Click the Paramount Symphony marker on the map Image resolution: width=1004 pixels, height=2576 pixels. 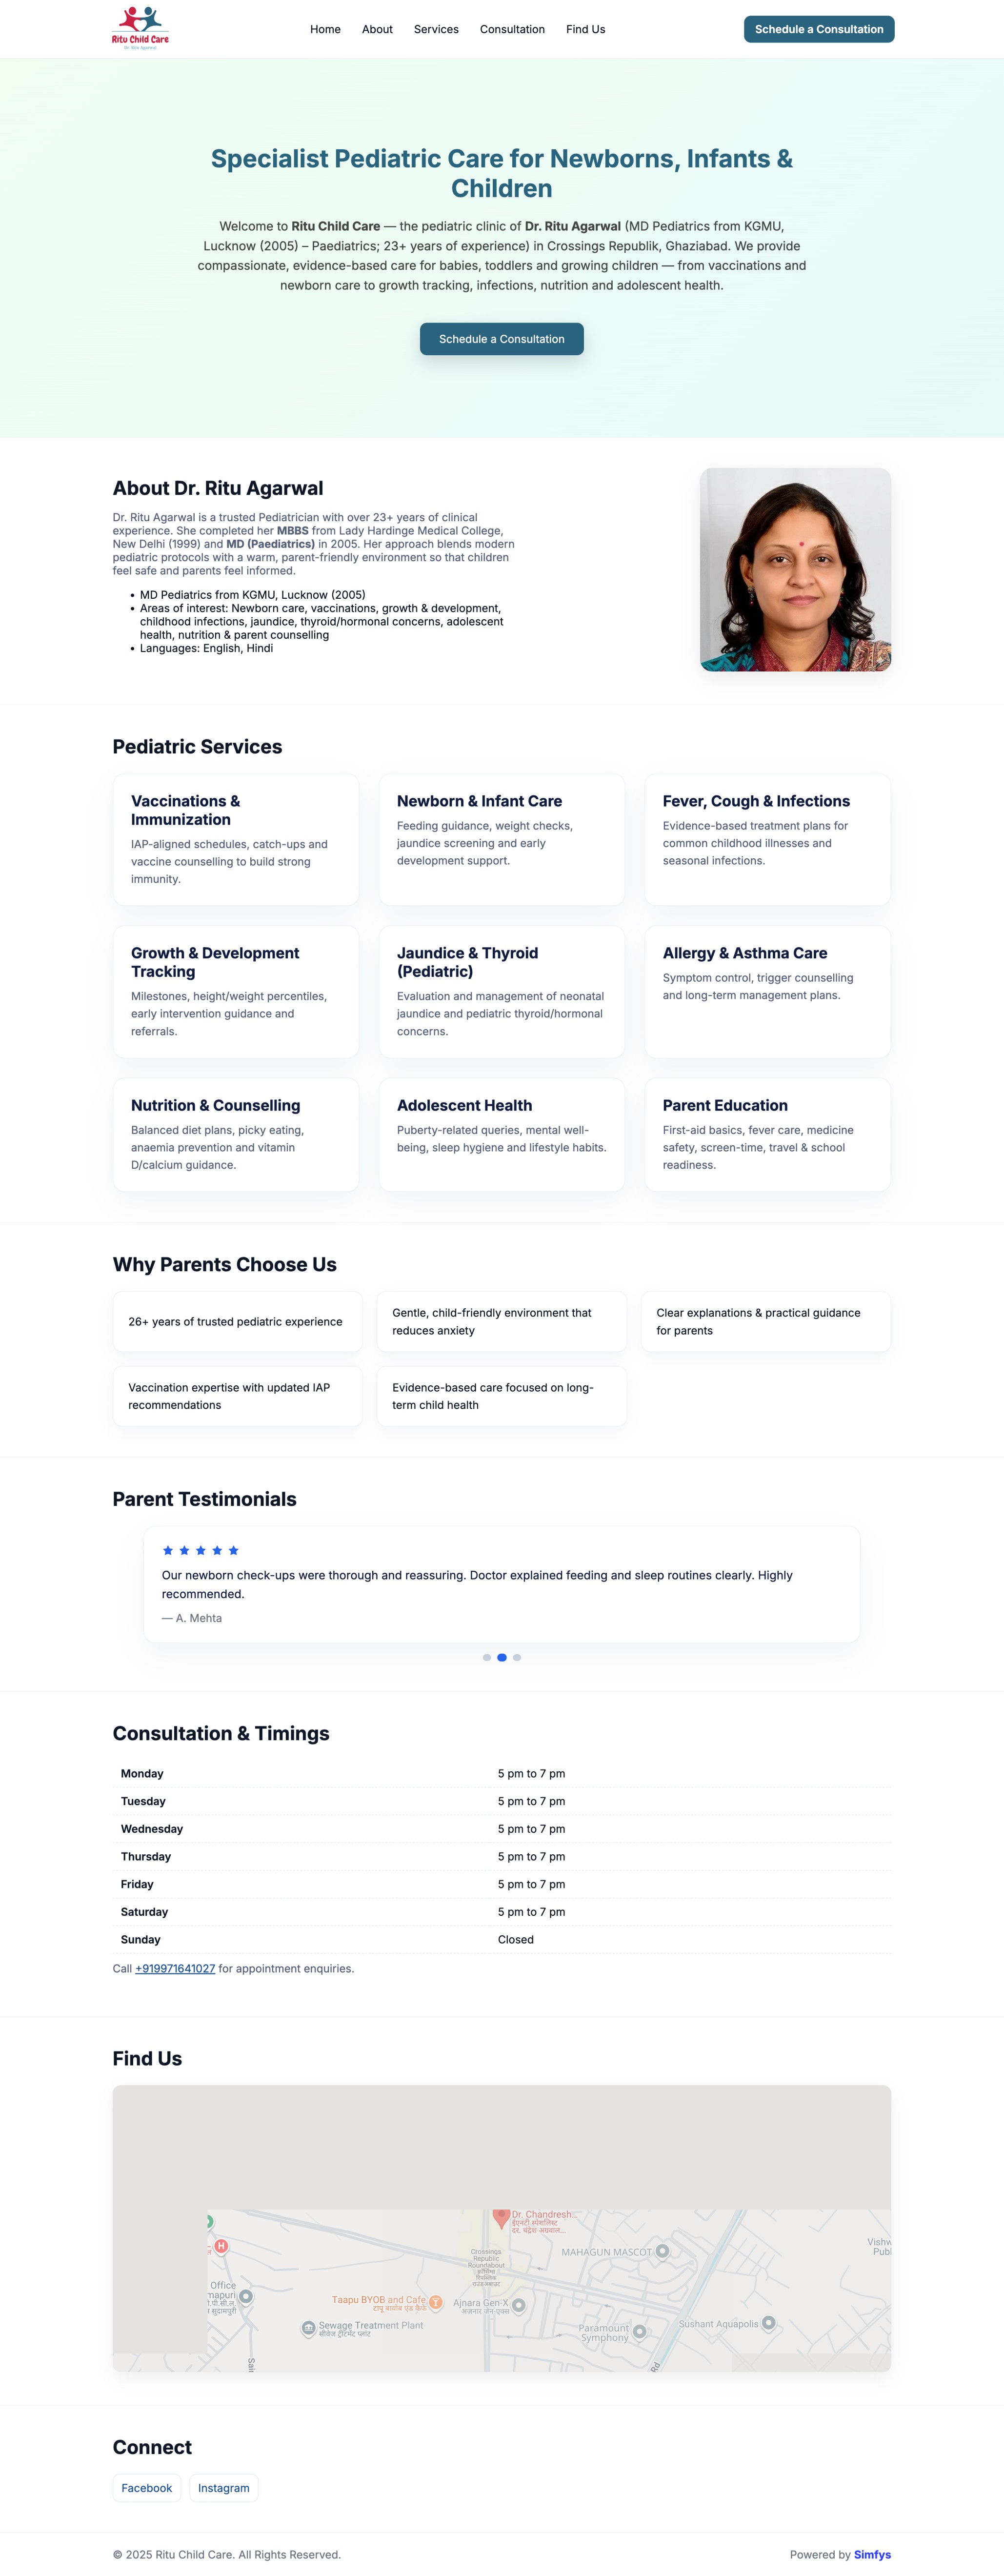[x=639, y=2330]
